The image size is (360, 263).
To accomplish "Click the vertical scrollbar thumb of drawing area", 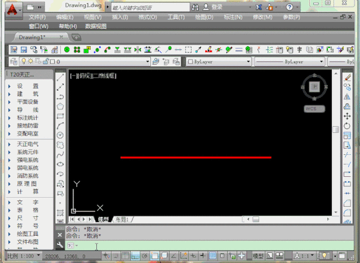I will click(x=336, y=129).
